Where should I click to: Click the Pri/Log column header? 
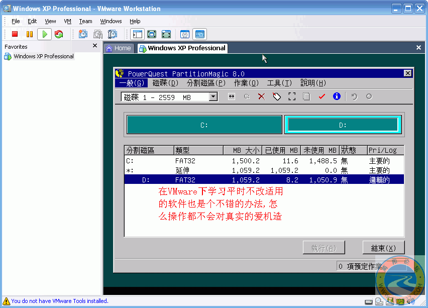coord(386,150)
